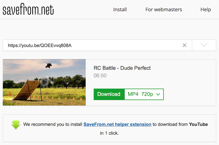Viewport: 219px width, 145px height.
Task: Open the Install page
Action: (120, 10)
